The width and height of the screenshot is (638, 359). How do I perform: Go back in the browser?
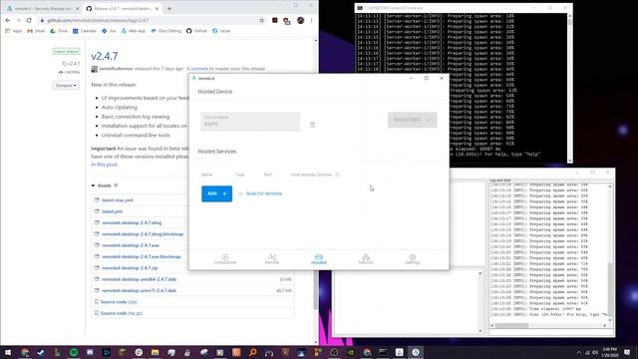click(8, 20)
